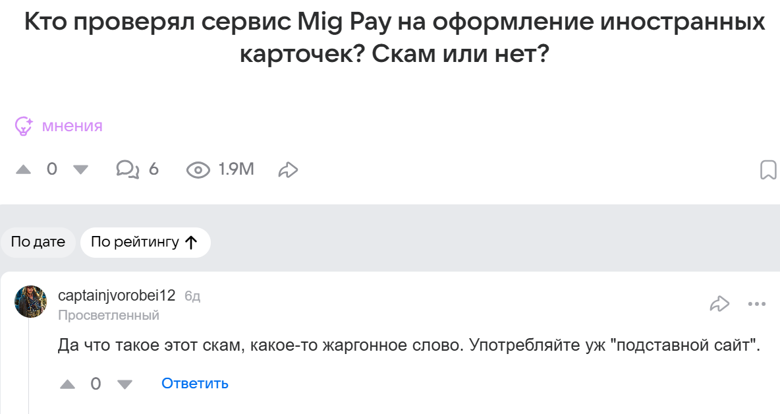The width and height of the screenshot is (780, 414).
Task: Switch comment sorting to По дате
Action: coord(38,242)
